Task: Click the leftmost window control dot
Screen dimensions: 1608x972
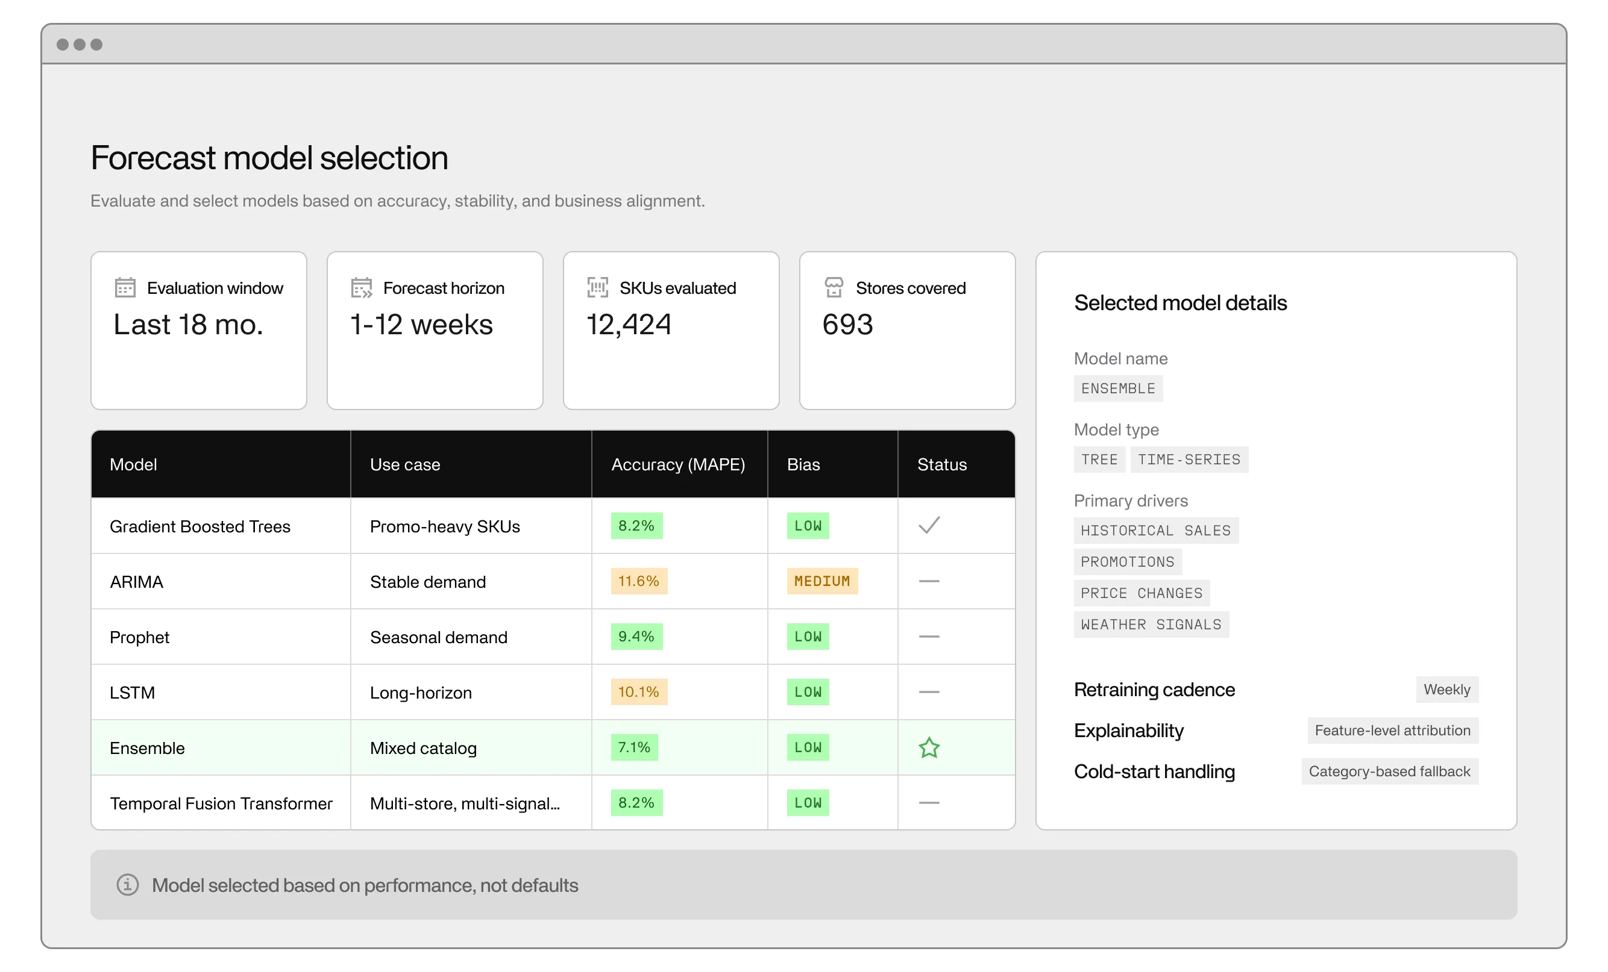Action: pos(63,45)
